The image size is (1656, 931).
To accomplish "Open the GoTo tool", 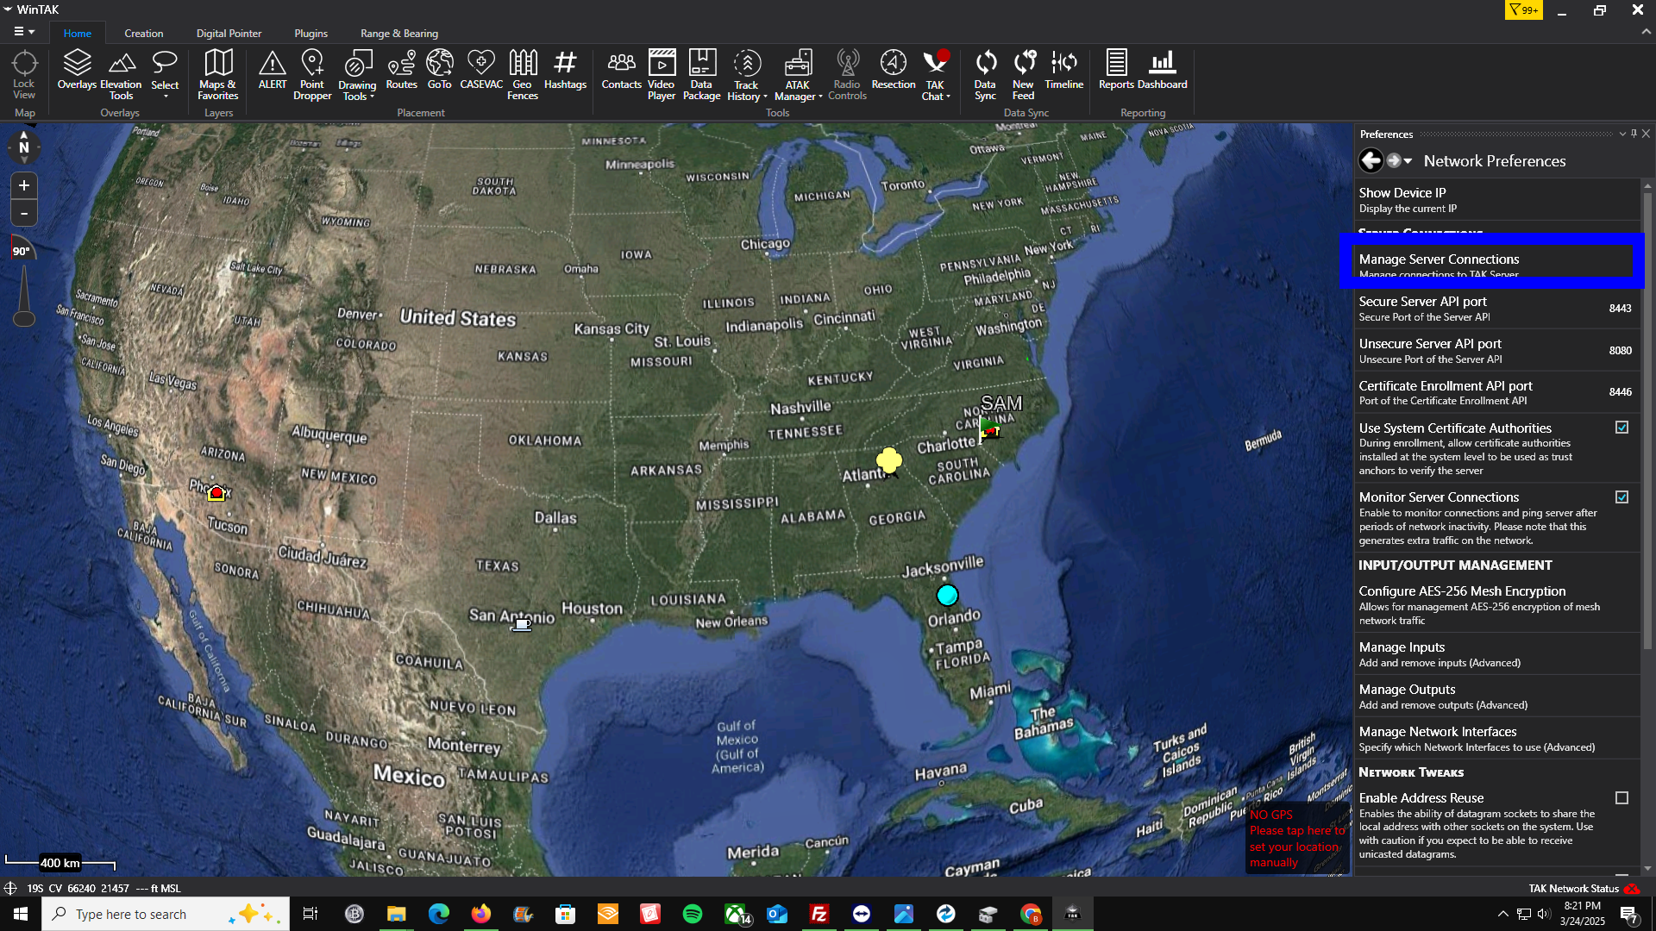I will [x=440, y=71].
